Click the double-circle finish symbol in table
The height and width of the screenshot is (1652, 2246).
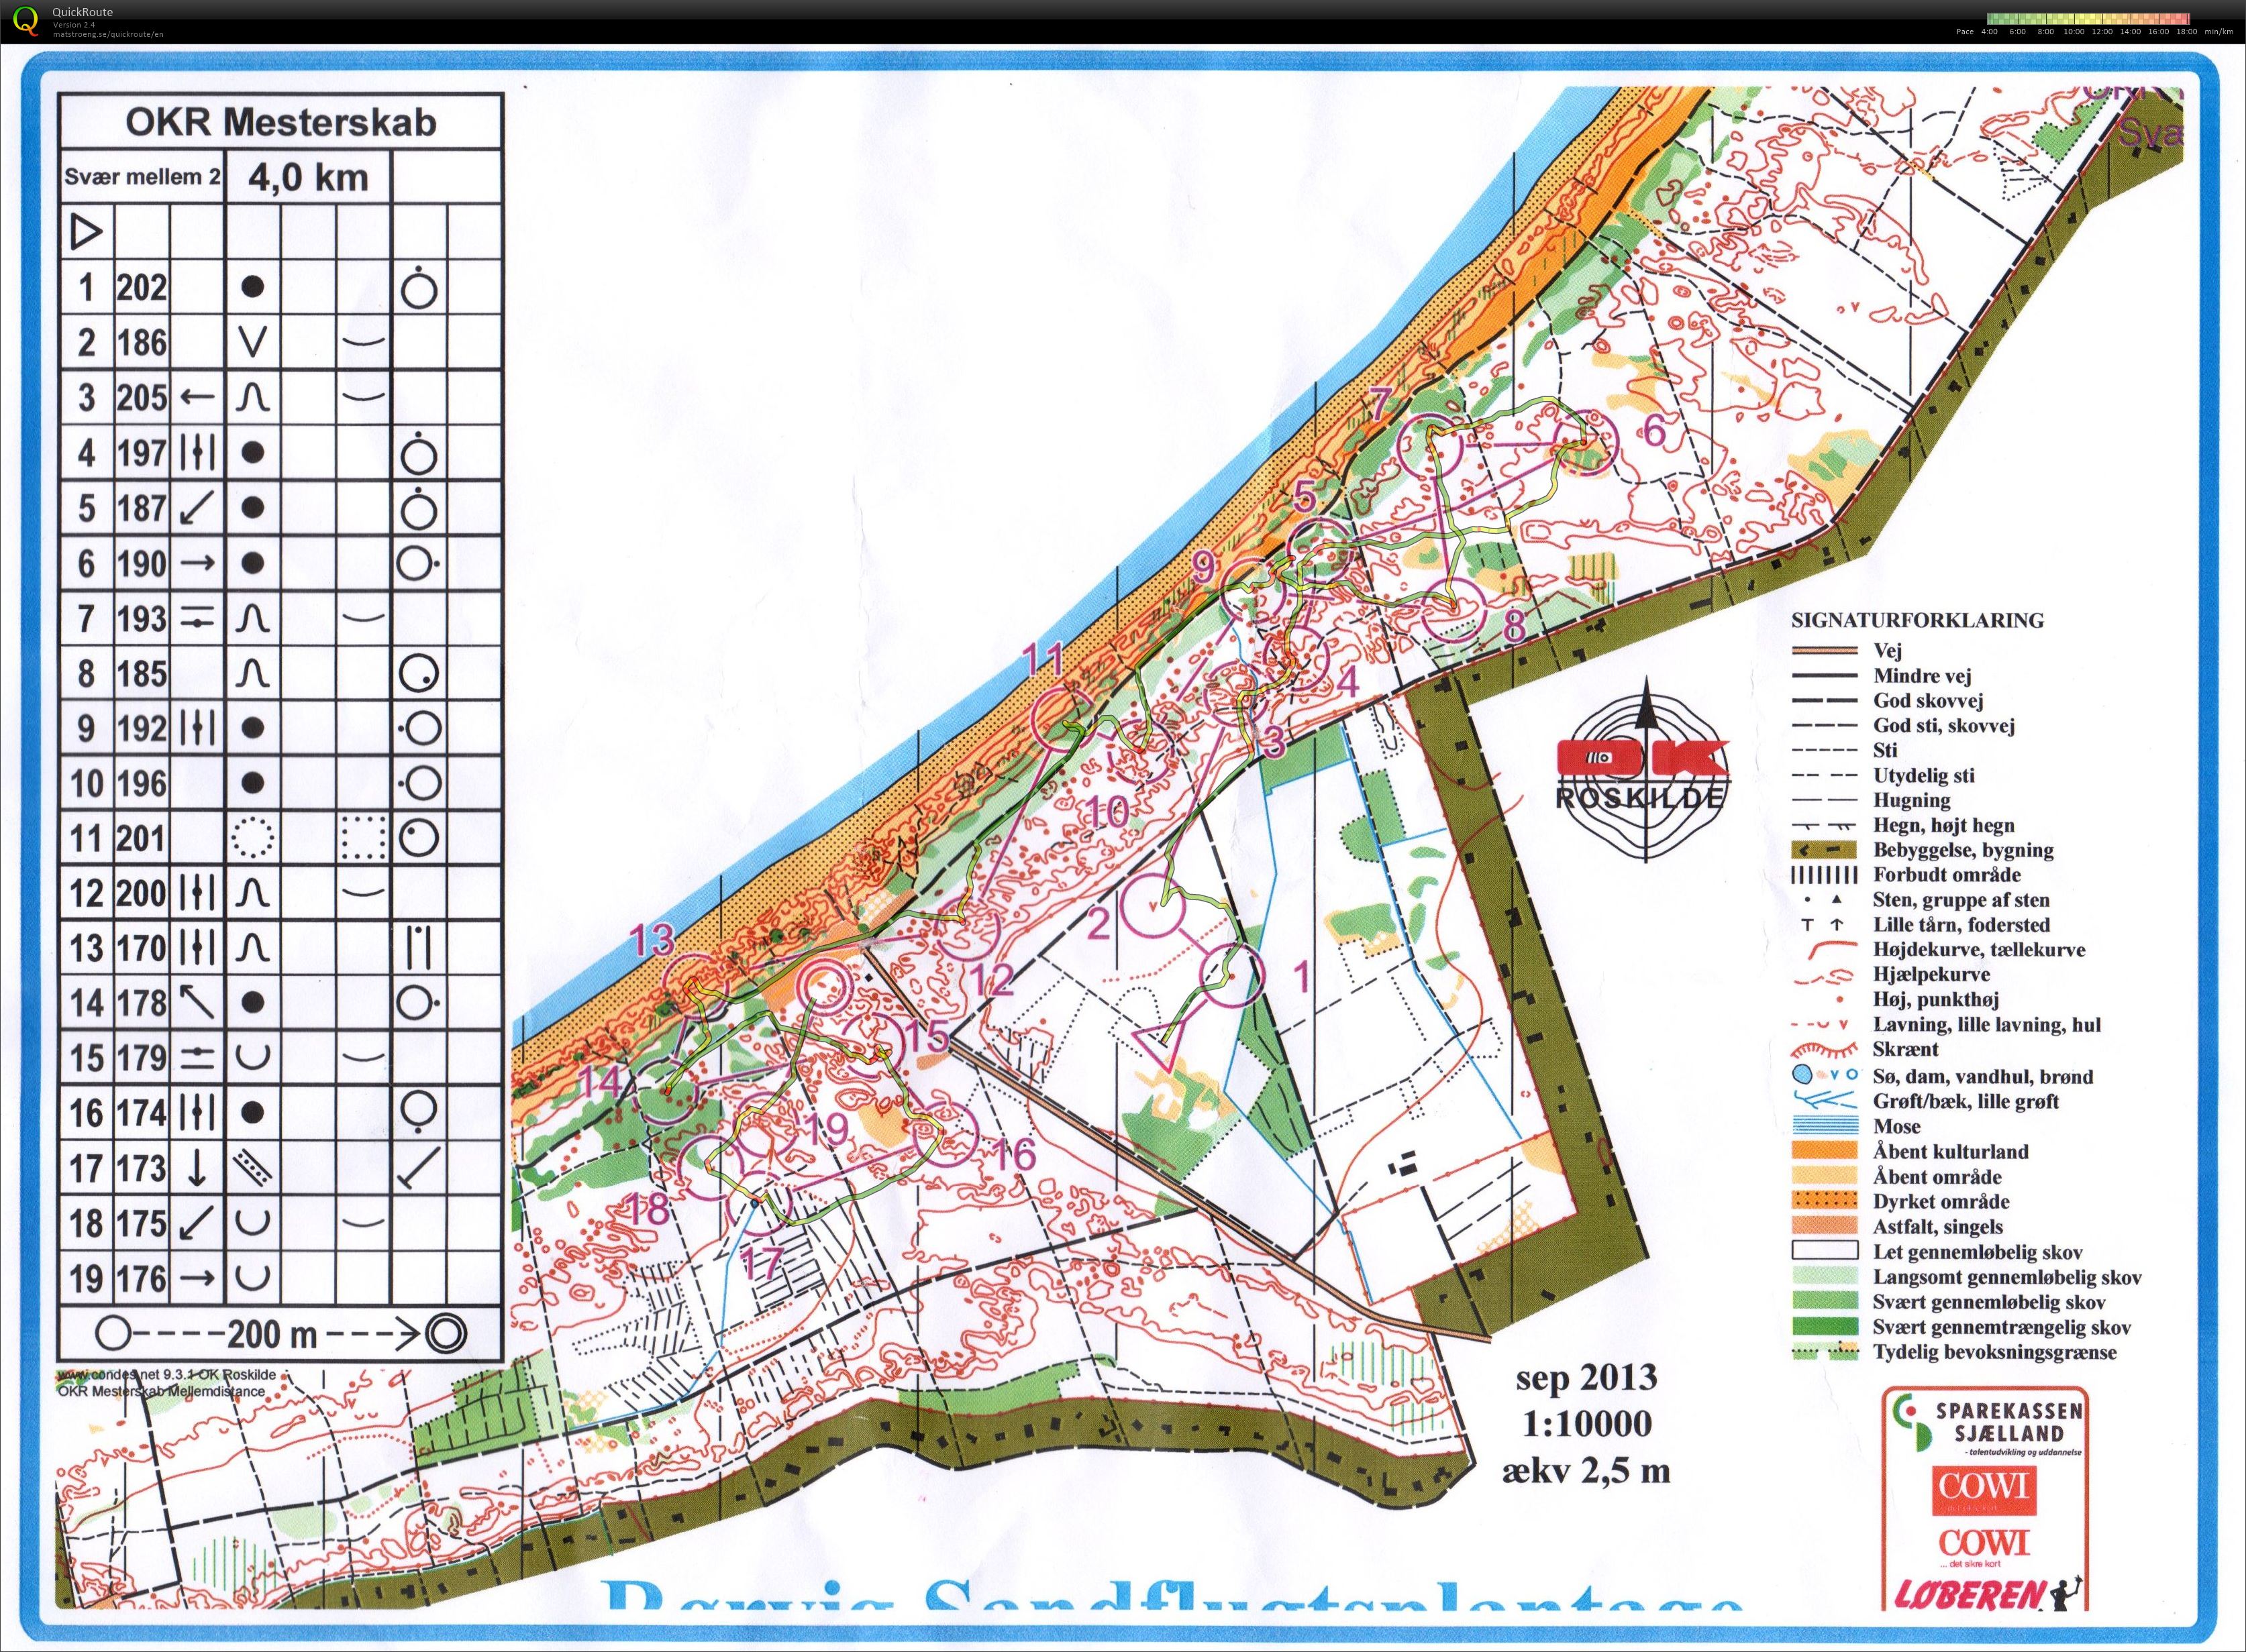(446, 1332)
